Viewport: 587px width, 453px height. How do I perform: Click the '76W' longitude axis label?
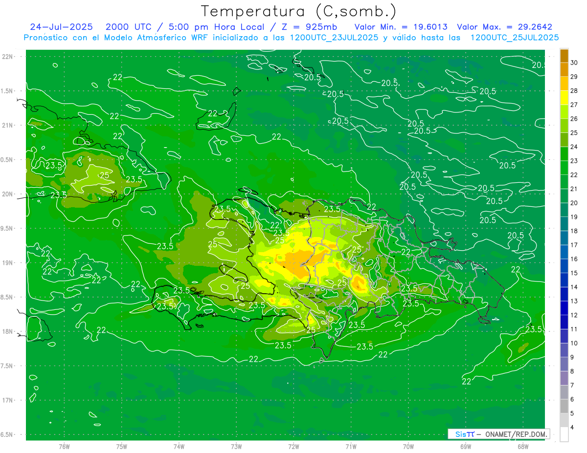pyautogui.click(x=64, y=446)
